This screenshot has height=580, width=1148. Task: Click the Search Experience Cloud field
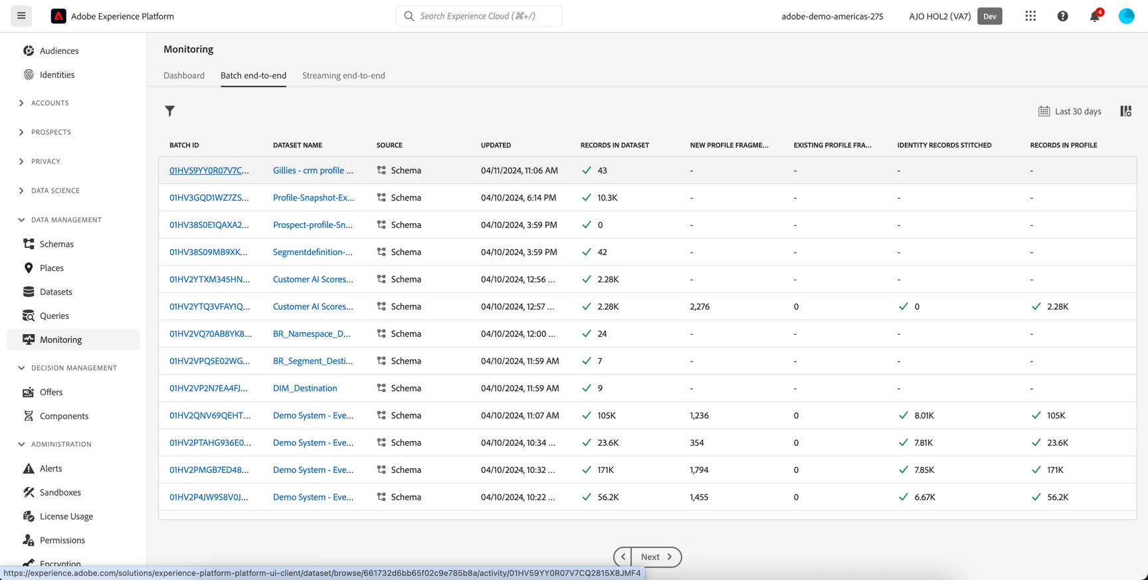coord(479,16)
